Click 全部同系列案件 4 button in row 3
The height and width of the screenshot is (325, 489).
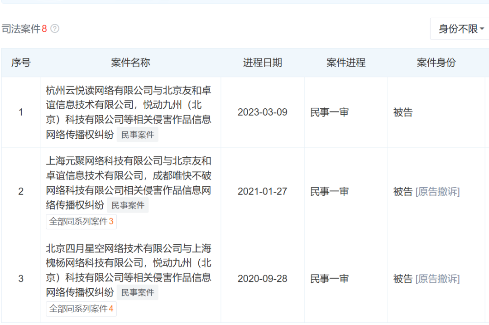coord(81,309)
